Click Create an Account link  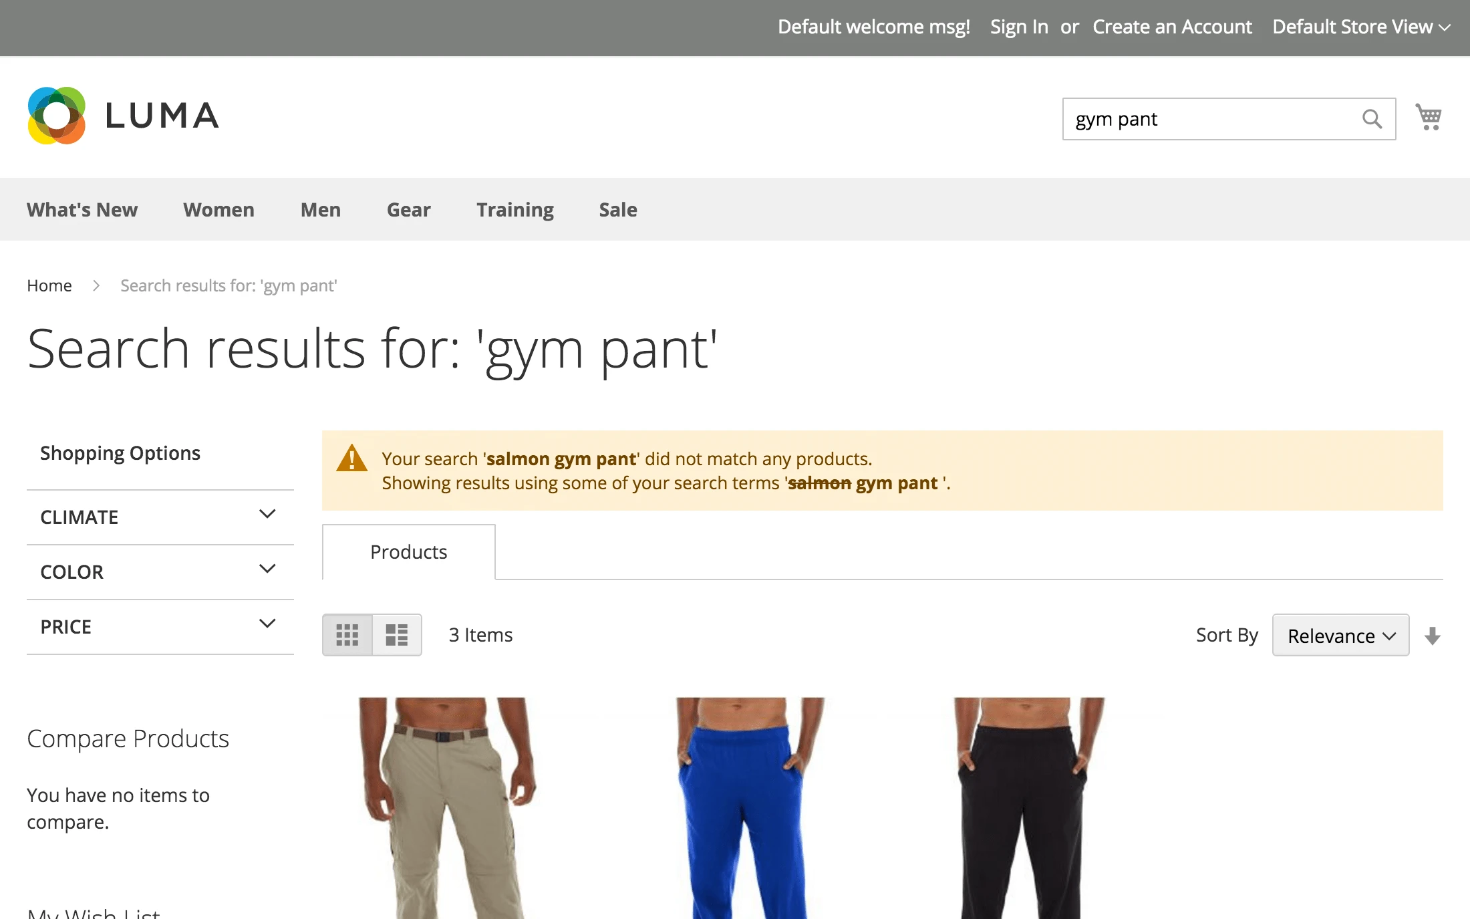[x=1172, y=27]
